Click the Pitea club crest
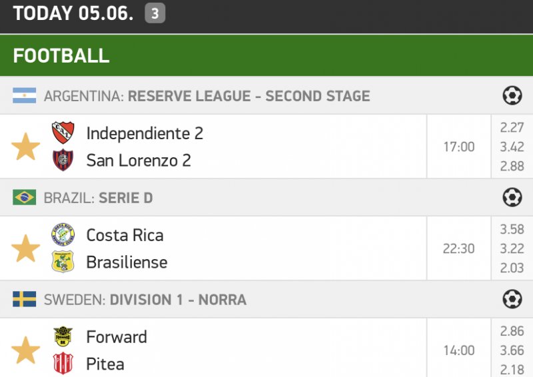533x377 pixels. [63, 364]
